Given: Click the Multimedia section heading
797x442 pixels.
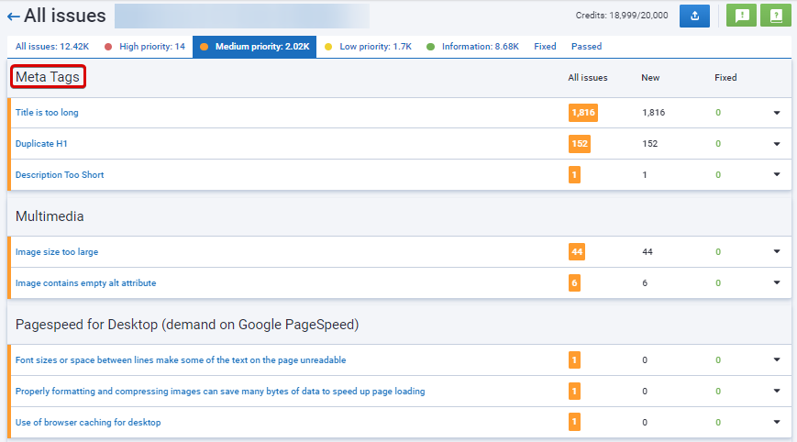Looking at the screenshot, I should click(x=50, y=216).
